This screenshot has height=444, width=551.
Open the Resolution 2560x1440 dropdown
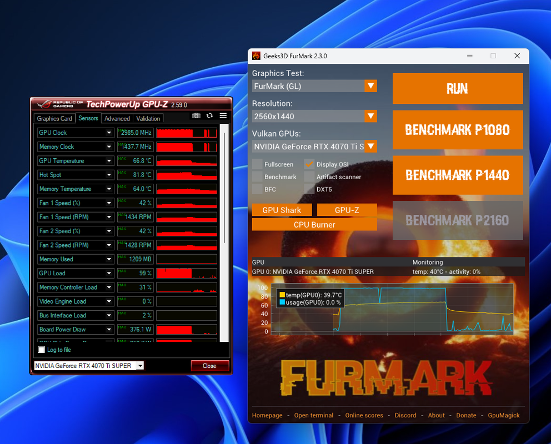[x=370, y=116]
